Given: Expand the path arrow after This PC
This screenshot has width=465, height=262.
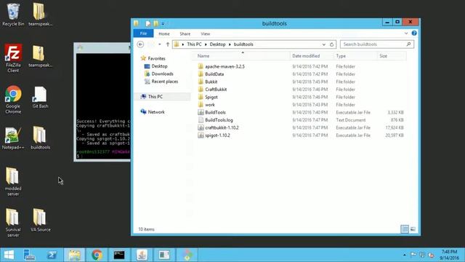Looking at the screenshot, I should pyautogui.click(x=206, y=44).
